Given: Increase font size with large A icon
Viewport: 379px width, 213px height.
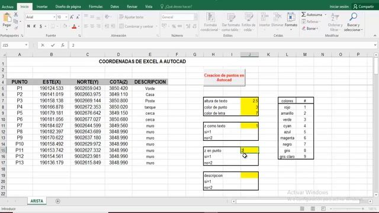Looking at the screenshot, I should coord(72,17).
